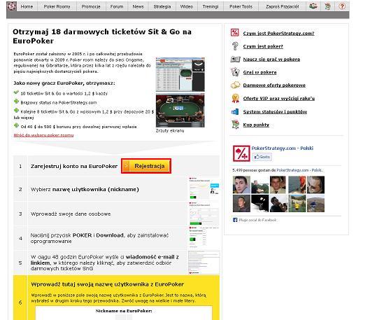
Task: Click 'Plugin social do Facebook' link
Action: 257,220
